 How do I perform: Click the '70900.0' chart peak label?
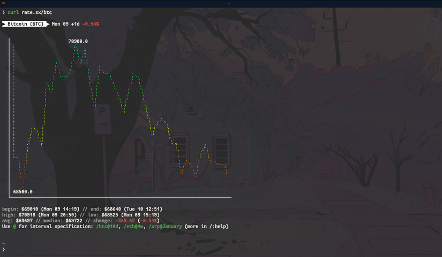point(78,41)
